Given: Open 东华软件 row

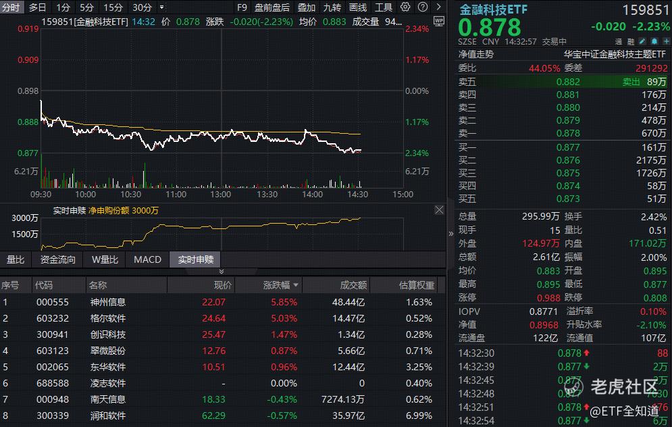Looking at the screenshot, I should click(x=222, y=367).
